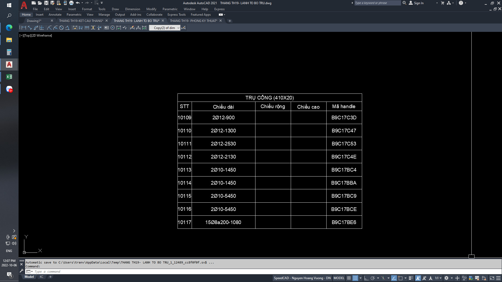
Task: Click the Plot printer icon
Action: click(x=71, y=3)
